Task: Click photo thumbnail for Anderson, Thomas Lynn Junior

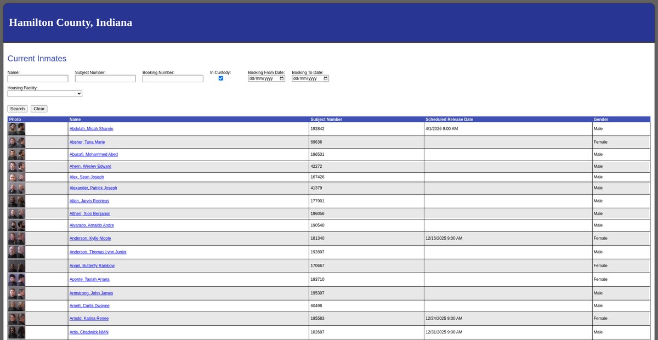Action: point(16,252)
